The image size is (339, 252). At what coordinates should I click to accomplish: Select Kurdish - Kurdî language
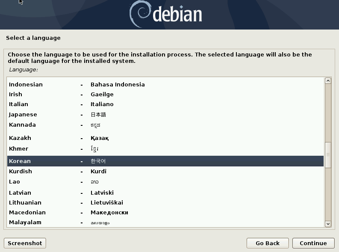point(165,171)
